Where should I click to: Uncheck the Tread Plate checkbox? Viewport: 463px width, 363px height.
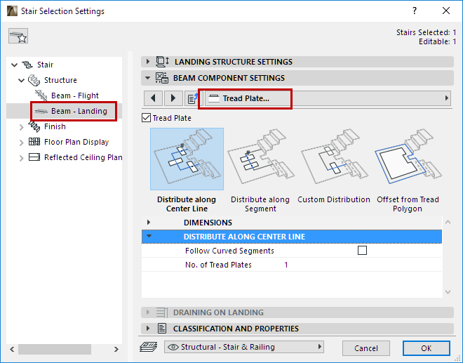(146, 118)
